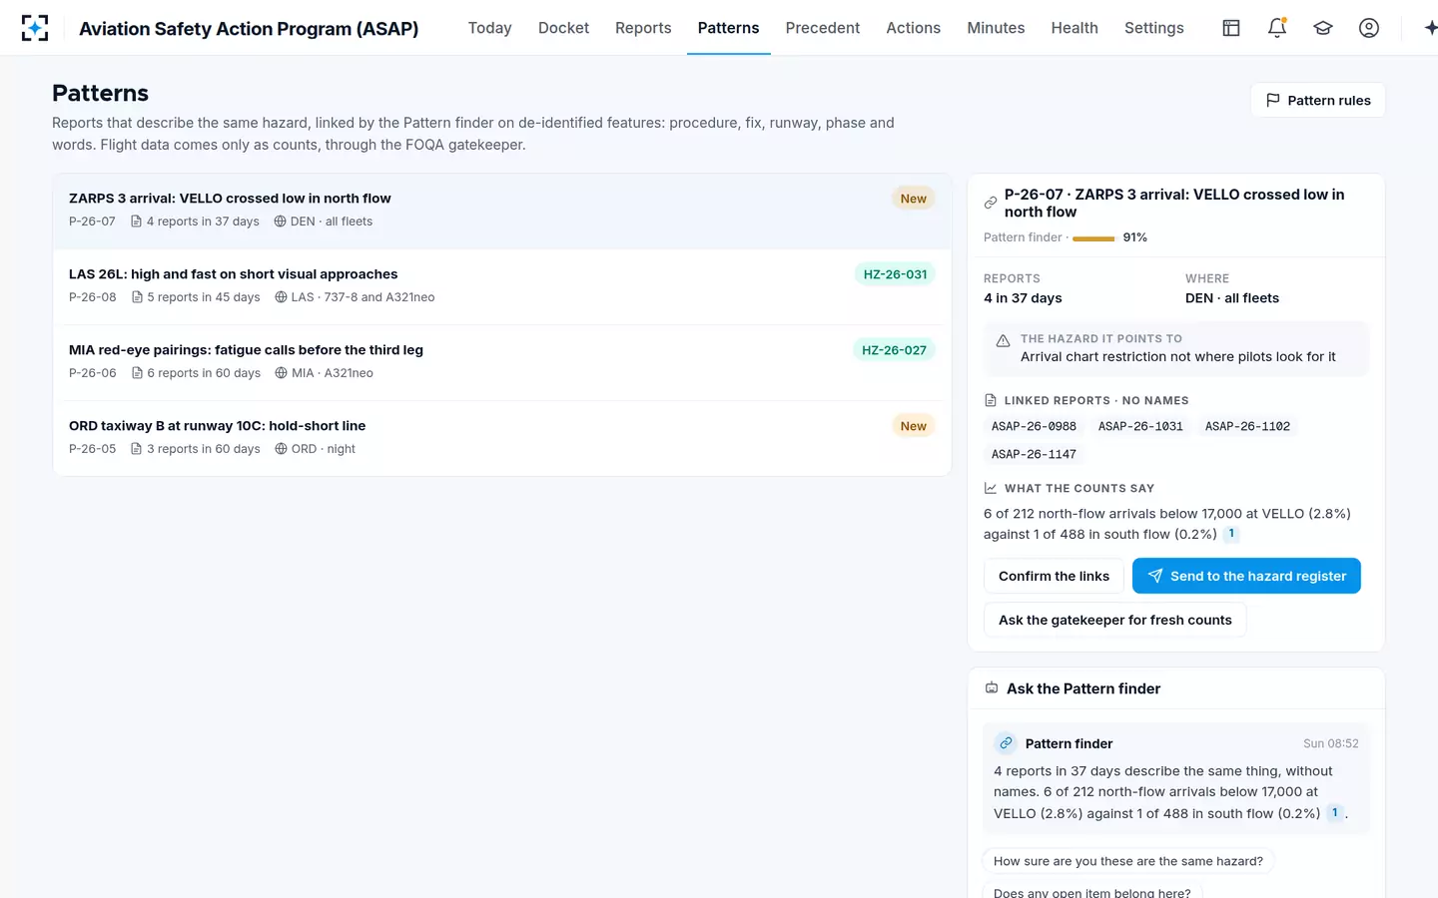Go to the Today tab
The height and width of the screenshot is (898, 1438).
(x=489, y=28)
